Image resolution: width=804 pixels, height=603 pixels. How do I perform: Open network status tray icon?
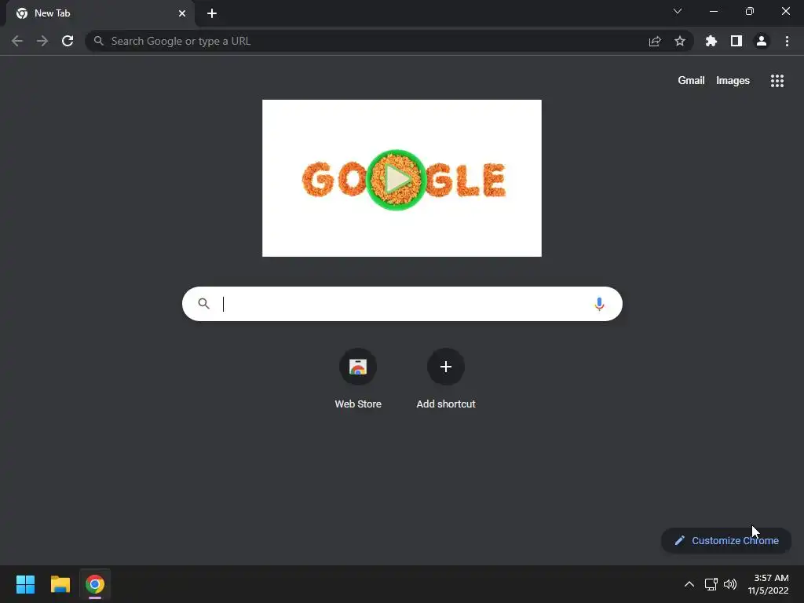coord(711,584)
